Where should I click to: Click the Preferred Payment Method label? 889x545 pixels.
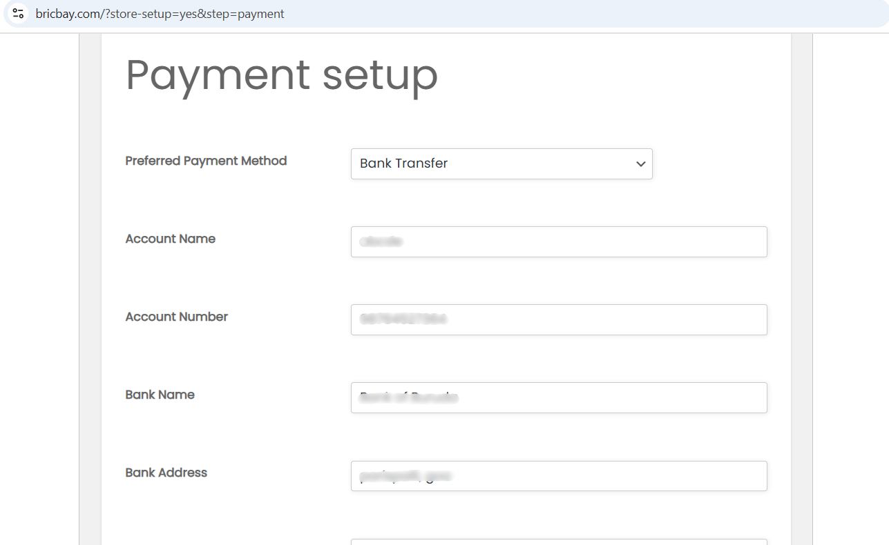pyautogui.click(x=206, y=161)
